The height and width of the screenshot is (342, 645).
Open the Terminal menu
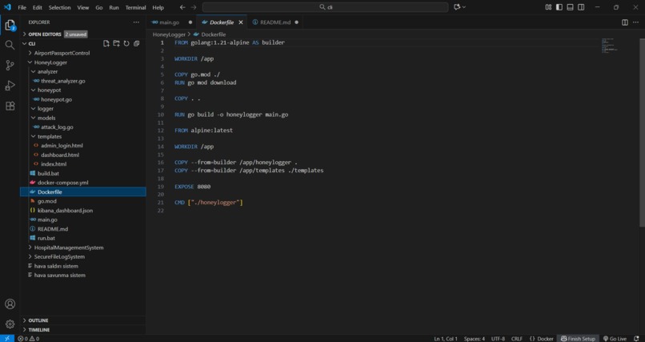pyautogui.click(x=136, y=7)
